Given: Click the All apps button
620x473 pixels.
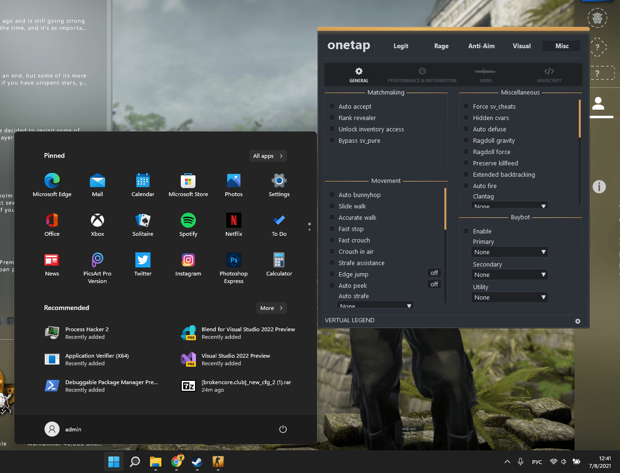Looking at the screenshot, I should (268, 156).
